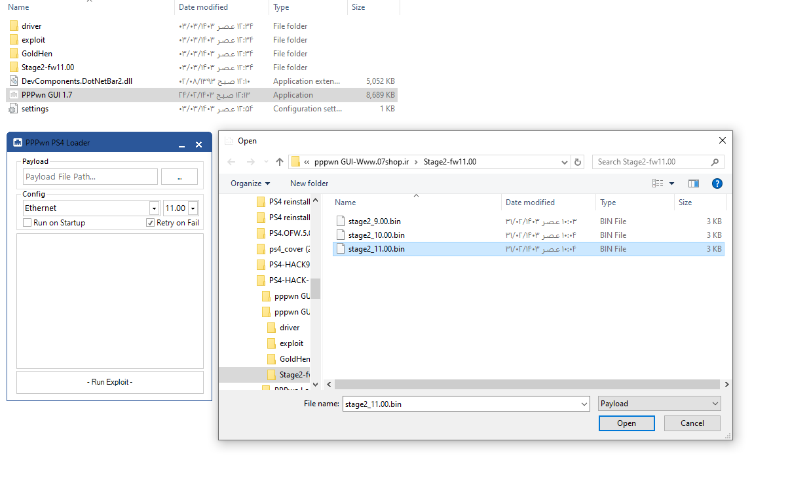Uncheck the Retry on Fail checkbox
Image resolution: width=790 pixels, height=481 pixels.
point(151,223)
